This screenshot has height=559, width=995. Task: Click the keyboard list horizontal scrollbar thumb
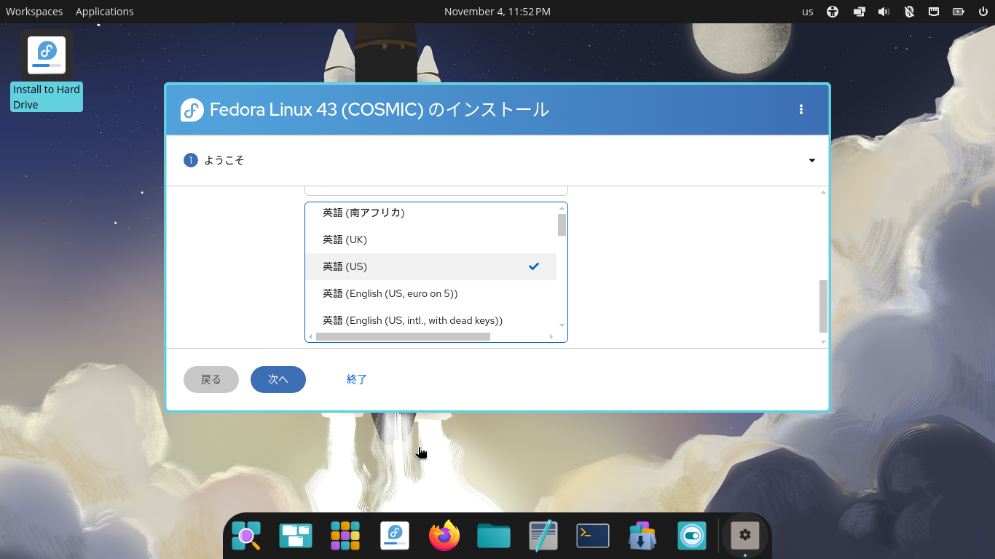pos(403,336)
